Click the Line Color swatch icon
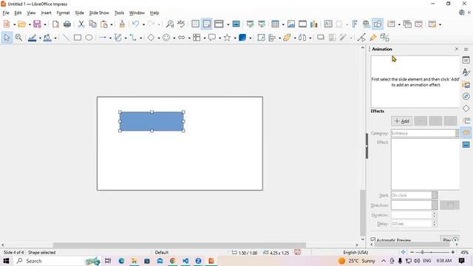 [32, 38]
